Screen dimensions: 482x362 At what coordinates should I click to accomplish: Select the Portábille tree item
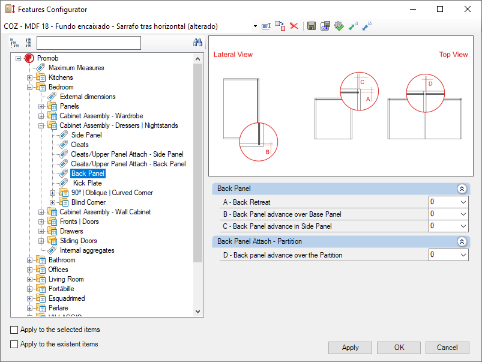pyautogui.click(x=61, y=289)
